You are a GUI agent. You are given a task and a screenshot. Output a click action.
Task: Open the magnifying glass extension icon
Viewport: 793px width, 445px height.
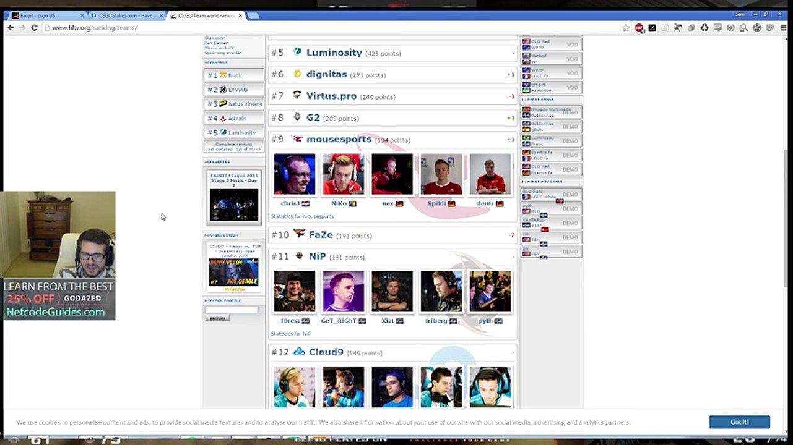(x=743, y=28)
